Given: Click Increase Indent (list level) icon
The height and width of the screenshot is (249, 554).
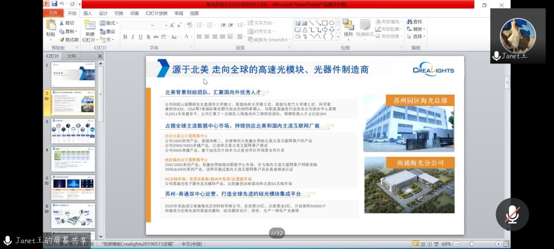Looking at the screenshot, I should [x=231, y=25].
